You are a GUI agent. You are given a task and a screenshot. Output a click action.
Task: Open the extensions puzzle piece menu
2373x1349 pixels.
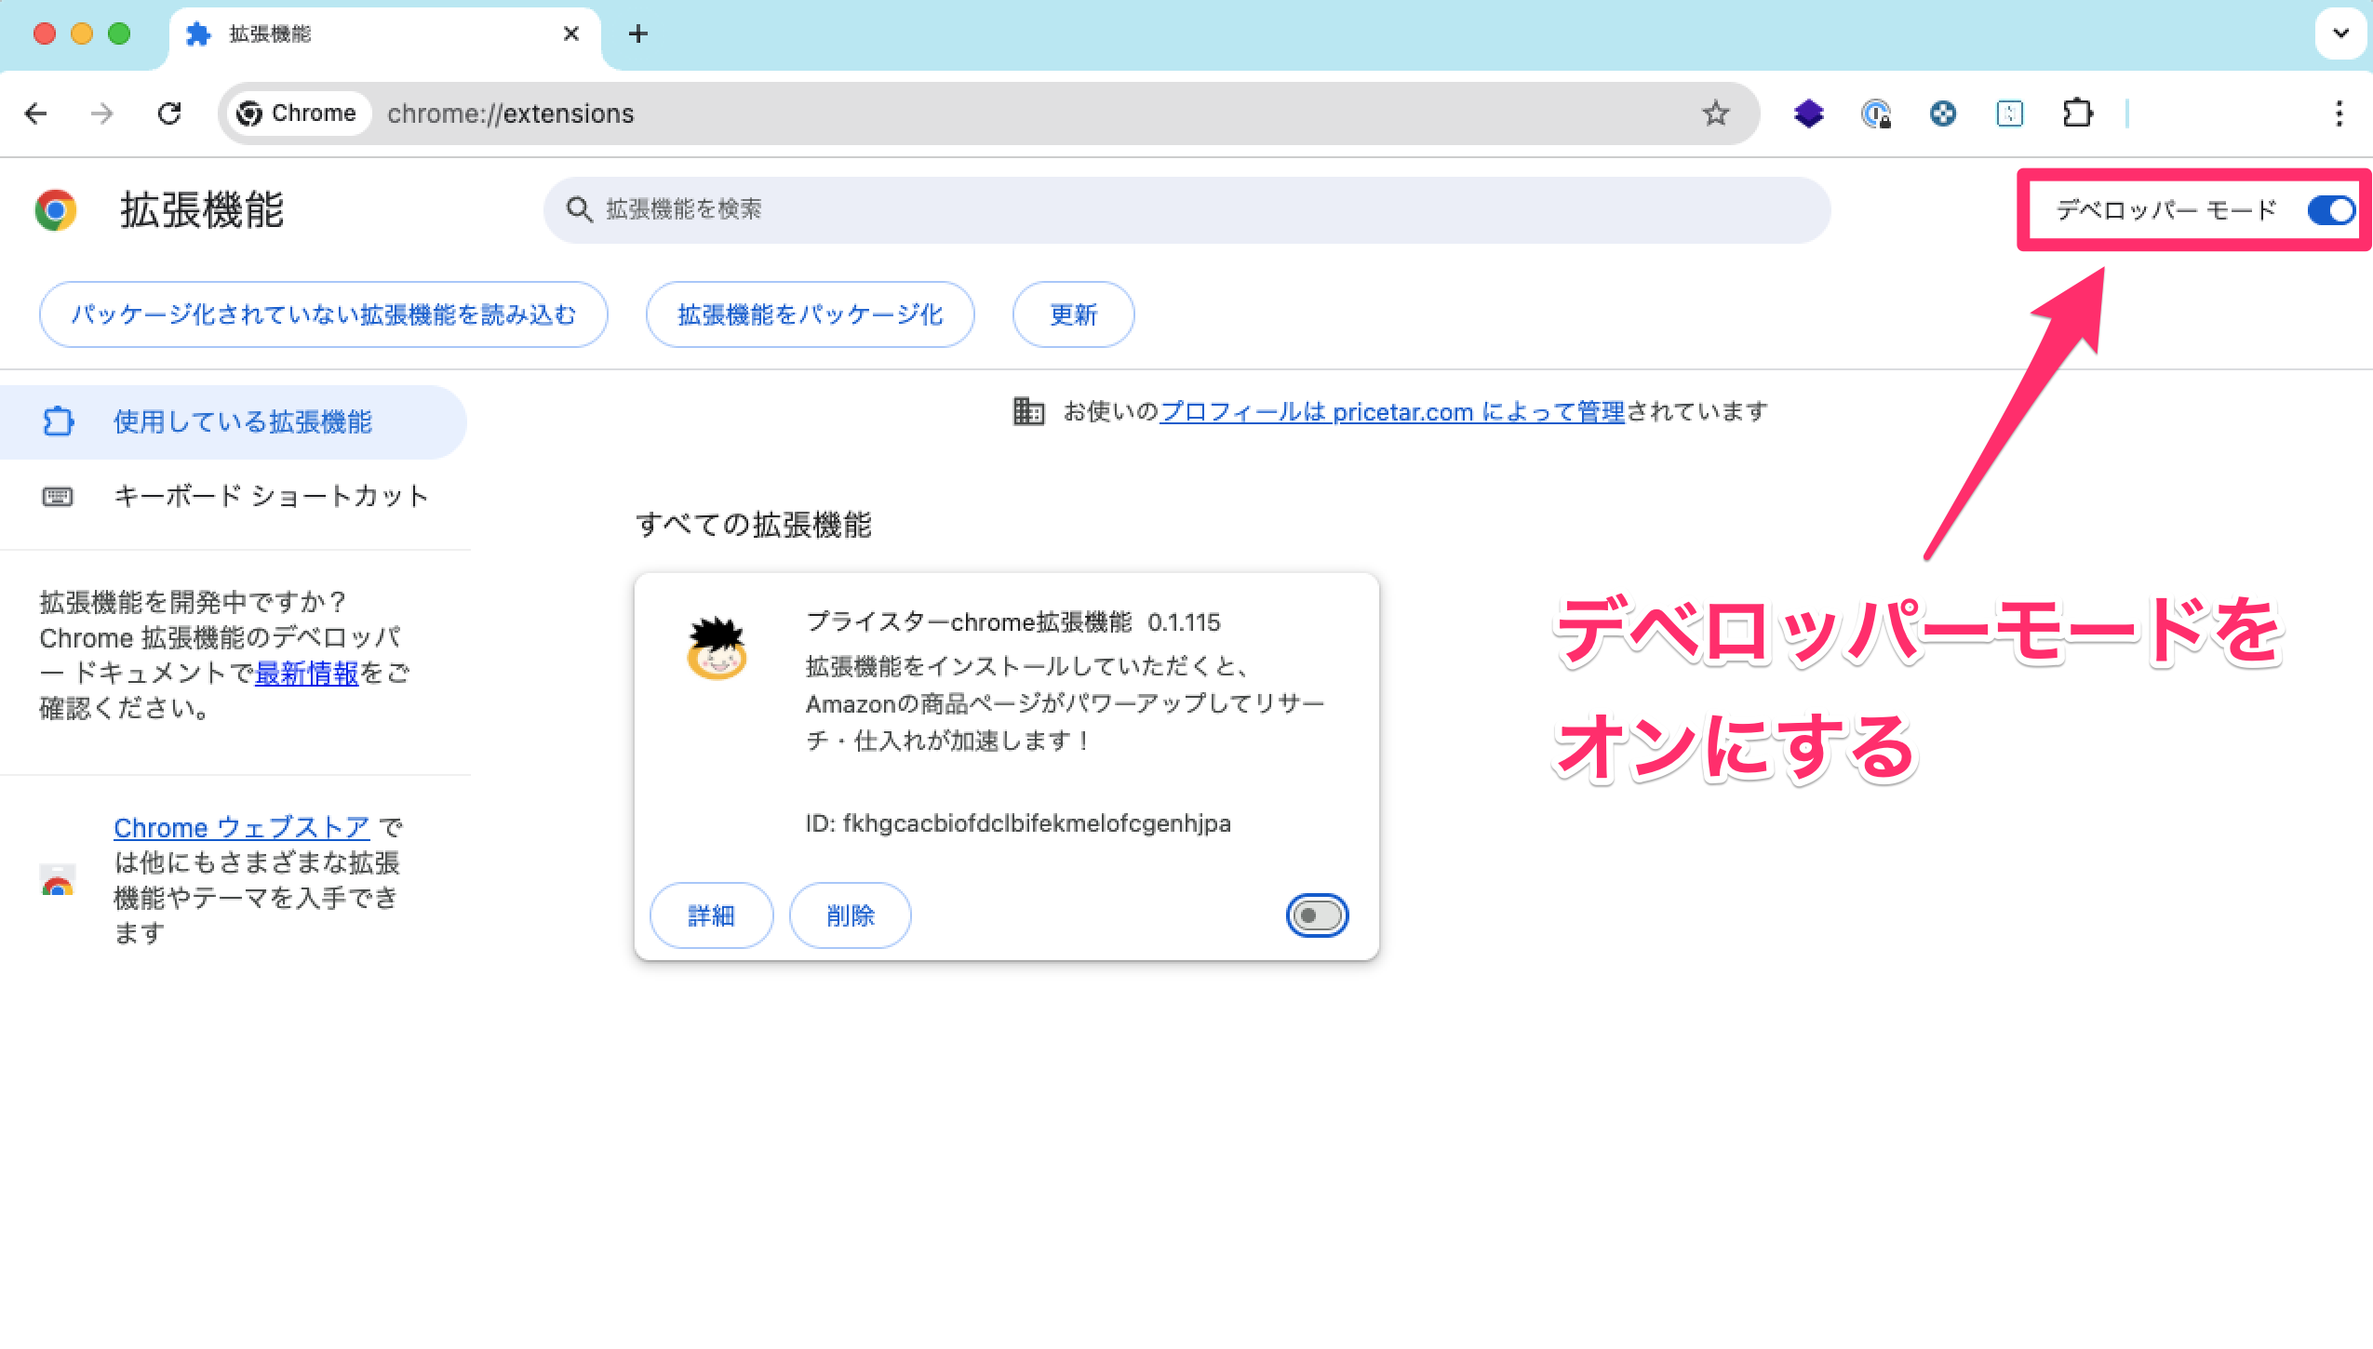[x=2077, y=114]
